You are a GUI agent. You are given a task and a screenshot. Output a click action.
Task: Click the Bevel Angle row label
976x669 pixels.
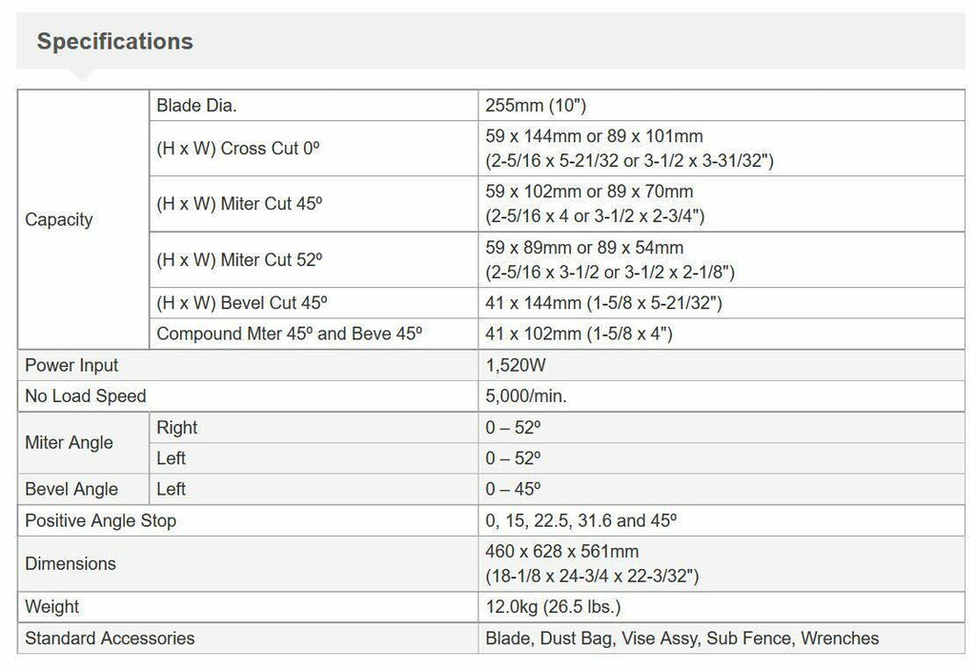[71, 489]
